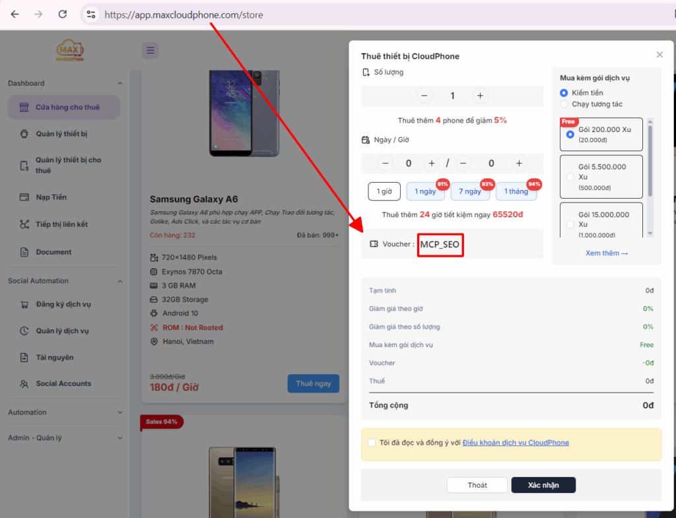Click the Nạp Tiền wallet icon
Screen dimensions: 676x518
pyautogui.click(x=24, y=197)
